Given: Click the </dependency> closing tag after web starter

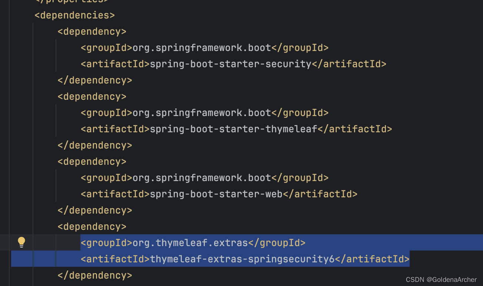Looking at the screenshot, I should pos(95,211).
